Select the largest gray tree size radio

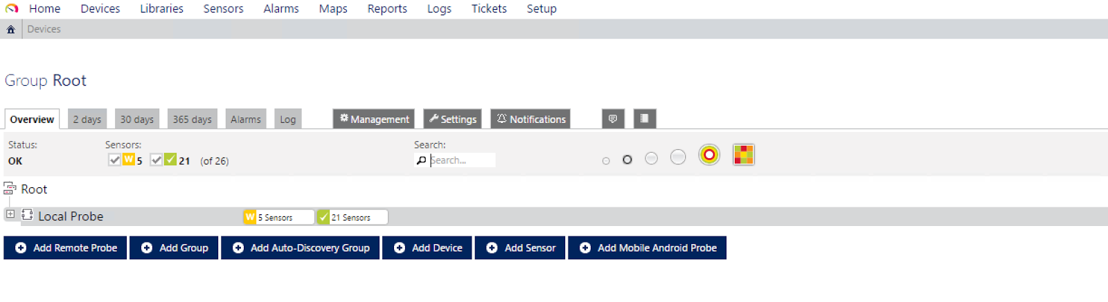(678, 158)
